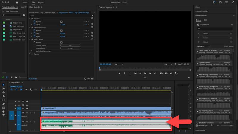The width and height of the screenshot is (238, 134).
Task: Open Essential Graphics panel
Action: click(x=202, y=11)
